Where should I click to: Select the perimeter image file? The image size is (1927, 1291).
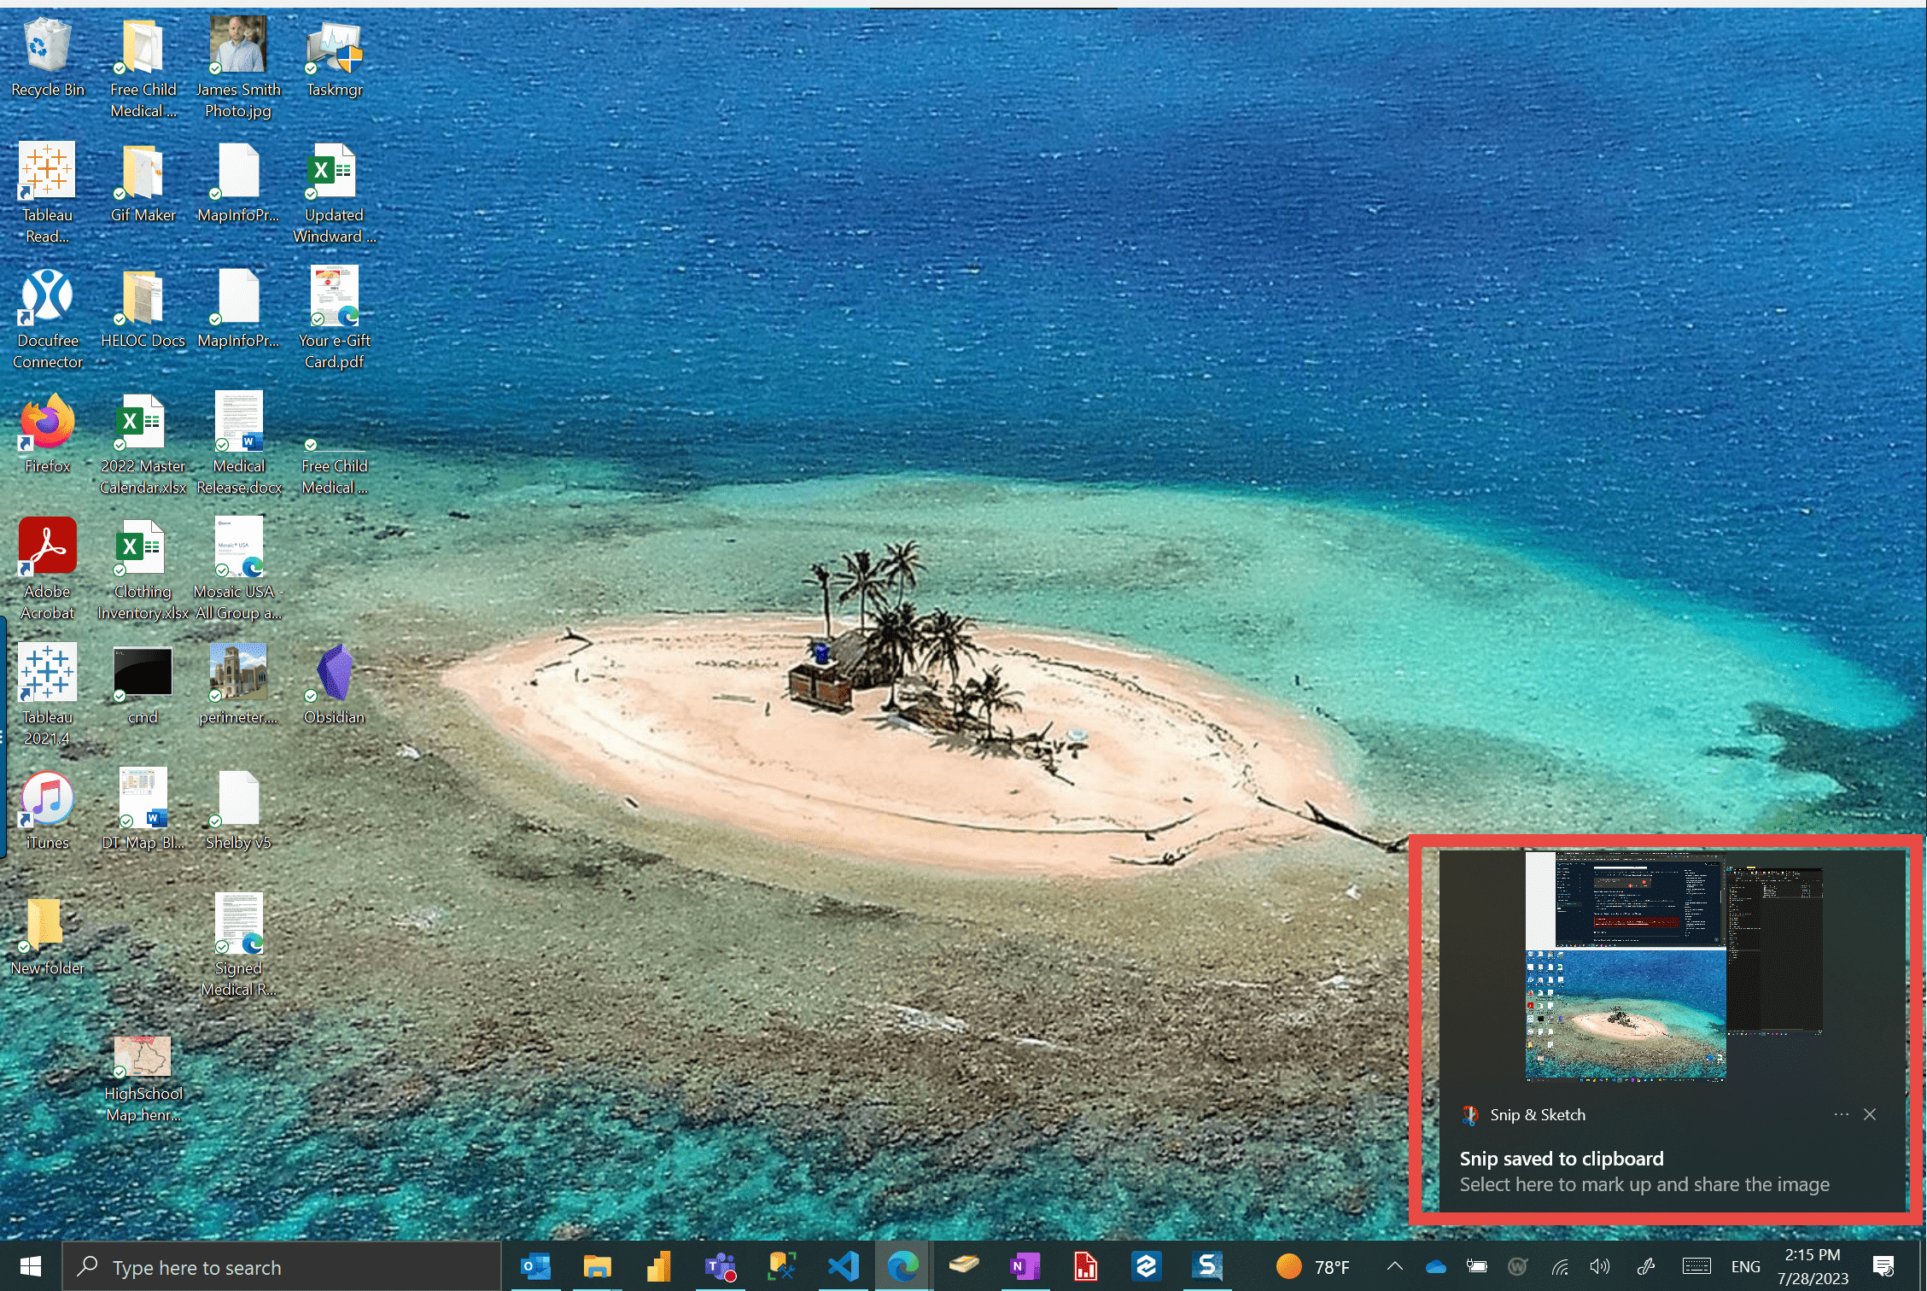click(x=238, y=686)
